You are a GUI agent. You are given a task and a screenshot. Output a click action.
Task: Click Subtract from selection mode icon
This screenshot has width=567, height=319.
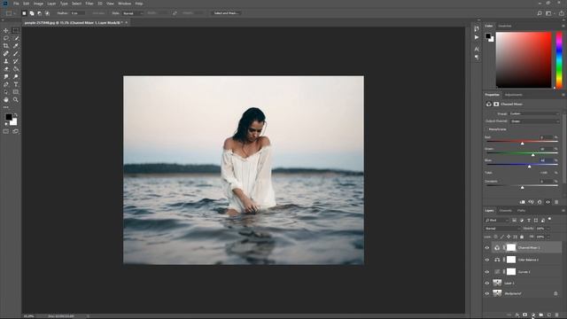pyautogui.click(x=39, y=13)
